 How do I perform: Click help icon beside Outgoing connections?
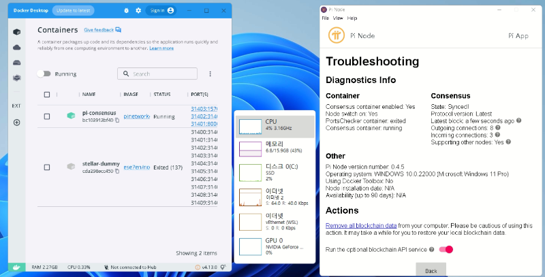[498, 128]
